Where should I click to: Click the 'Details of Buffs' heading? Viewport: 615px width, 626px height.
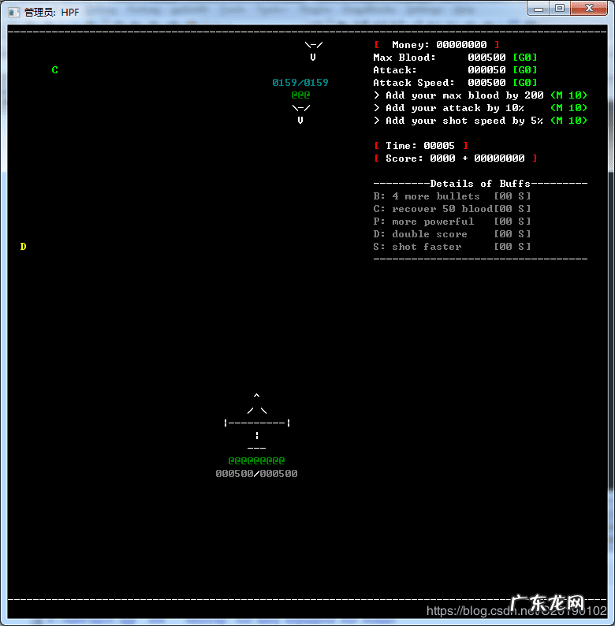480,184
